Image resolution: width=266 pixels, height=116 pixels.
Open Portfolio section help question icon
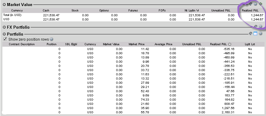261,34
